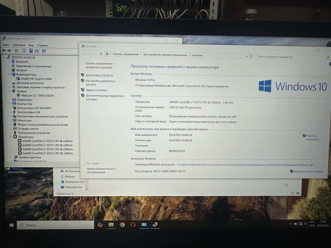The width and height of the screenshot is (331, 248).
Task: Expand Клавиатуры category
Action: (x=10, y=100)
